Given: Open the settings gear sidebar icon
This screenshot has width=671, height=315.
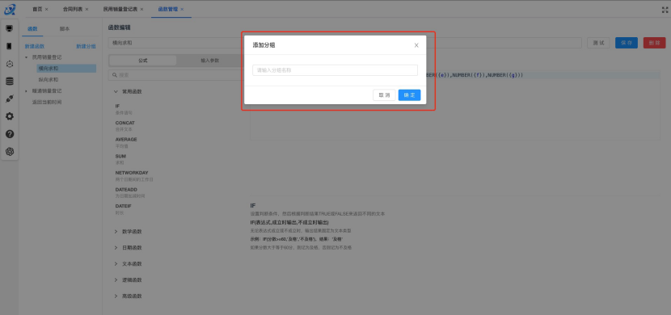Looking at the screenshot, I should click(x=10, y=116).
